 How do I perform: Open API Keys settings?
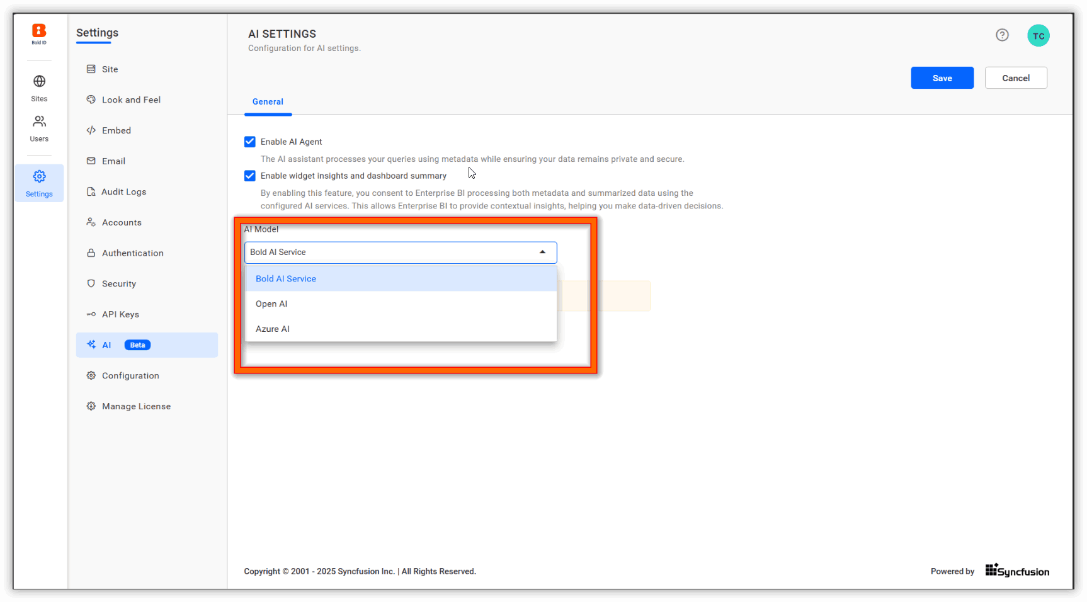pyautogui.click(x=147, y=314)
